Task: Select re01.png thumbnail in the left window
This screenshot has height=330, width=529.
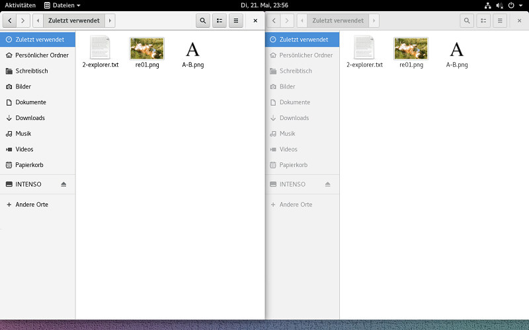Action: [147, 48]
